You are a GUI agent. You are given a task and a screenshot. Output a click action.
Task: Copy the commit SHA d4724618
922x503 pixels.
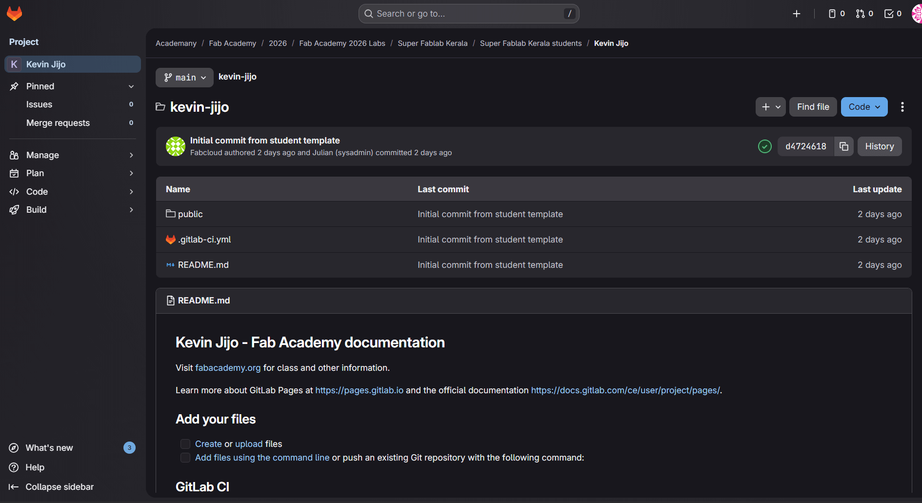click(x=843, y=146)
